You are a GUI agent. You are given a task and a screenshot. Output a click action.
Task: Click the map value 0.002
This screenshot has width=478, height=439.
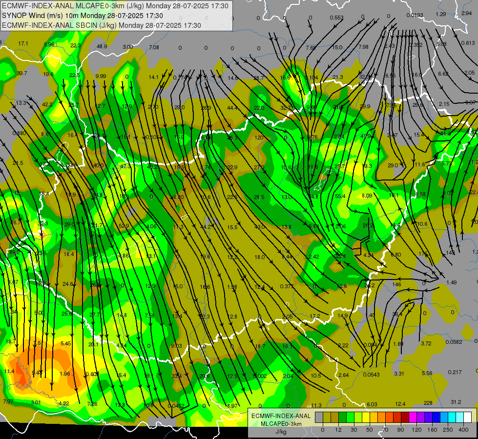[260, 376]
